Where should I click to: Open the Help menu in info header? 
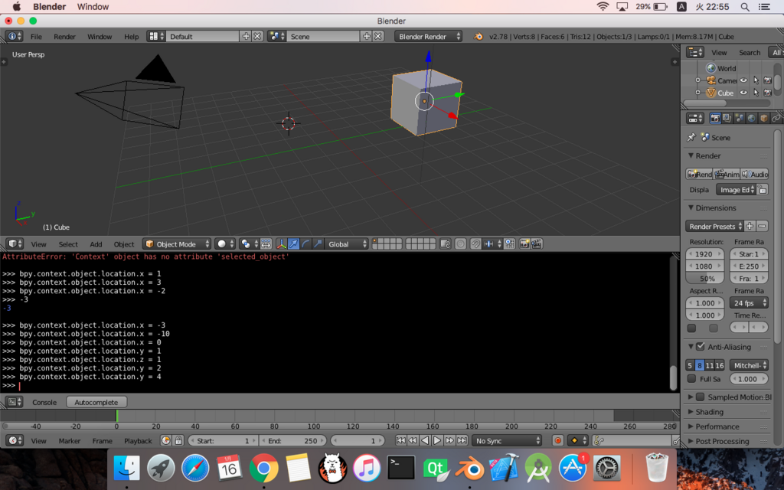(x=132, y=37)
